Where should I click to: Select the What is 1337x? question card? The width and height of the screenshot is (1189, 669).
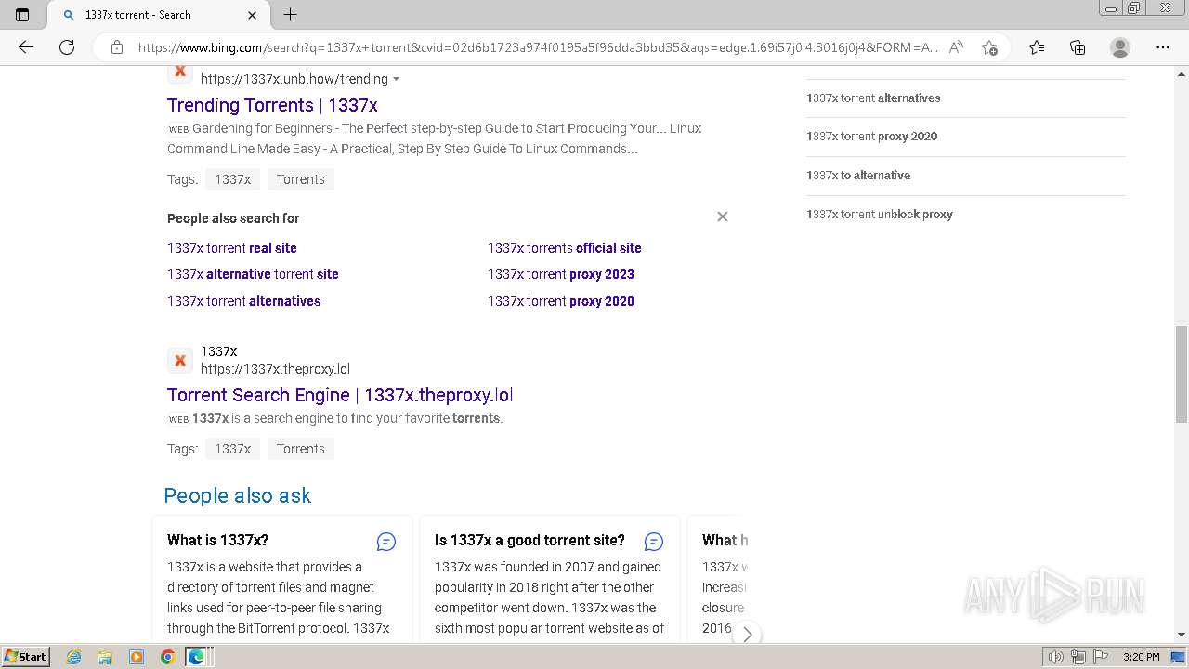pyautogui.click(x=282, y=579)
